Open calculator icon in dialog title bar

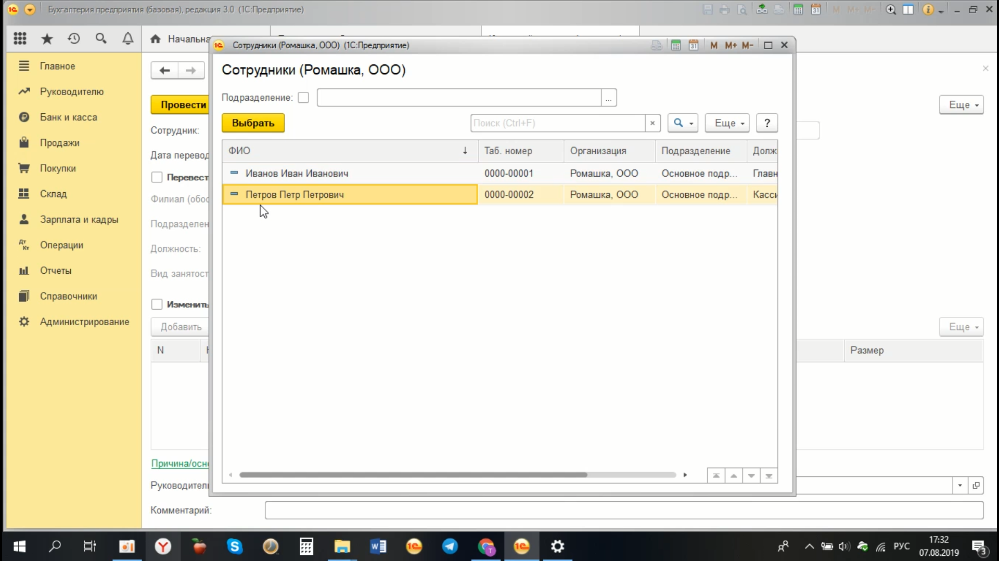pyautogui.click(x=675, y=45)
